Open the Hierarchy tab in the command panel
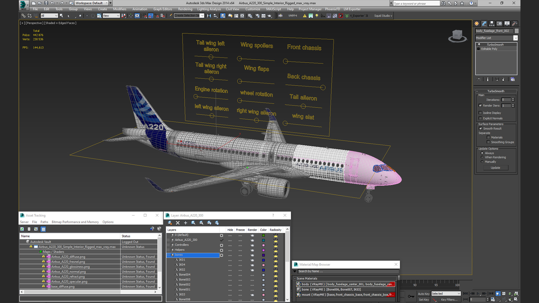 (x=492, y=24)
